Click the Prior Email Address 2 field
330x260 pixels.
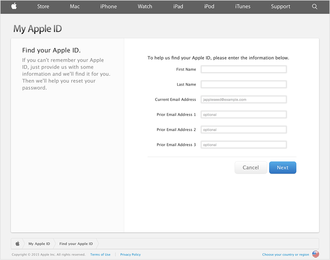(244, 130)
